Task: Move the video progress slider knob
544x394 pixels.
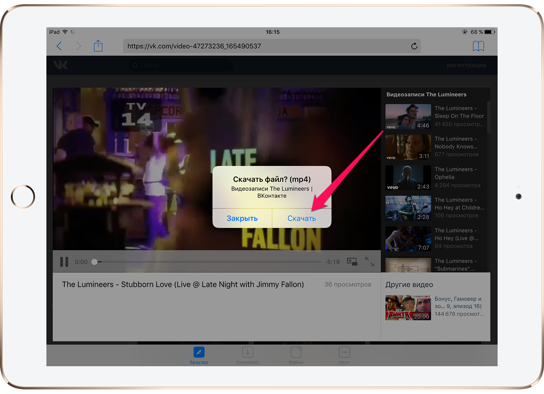Action: [95, 262]
